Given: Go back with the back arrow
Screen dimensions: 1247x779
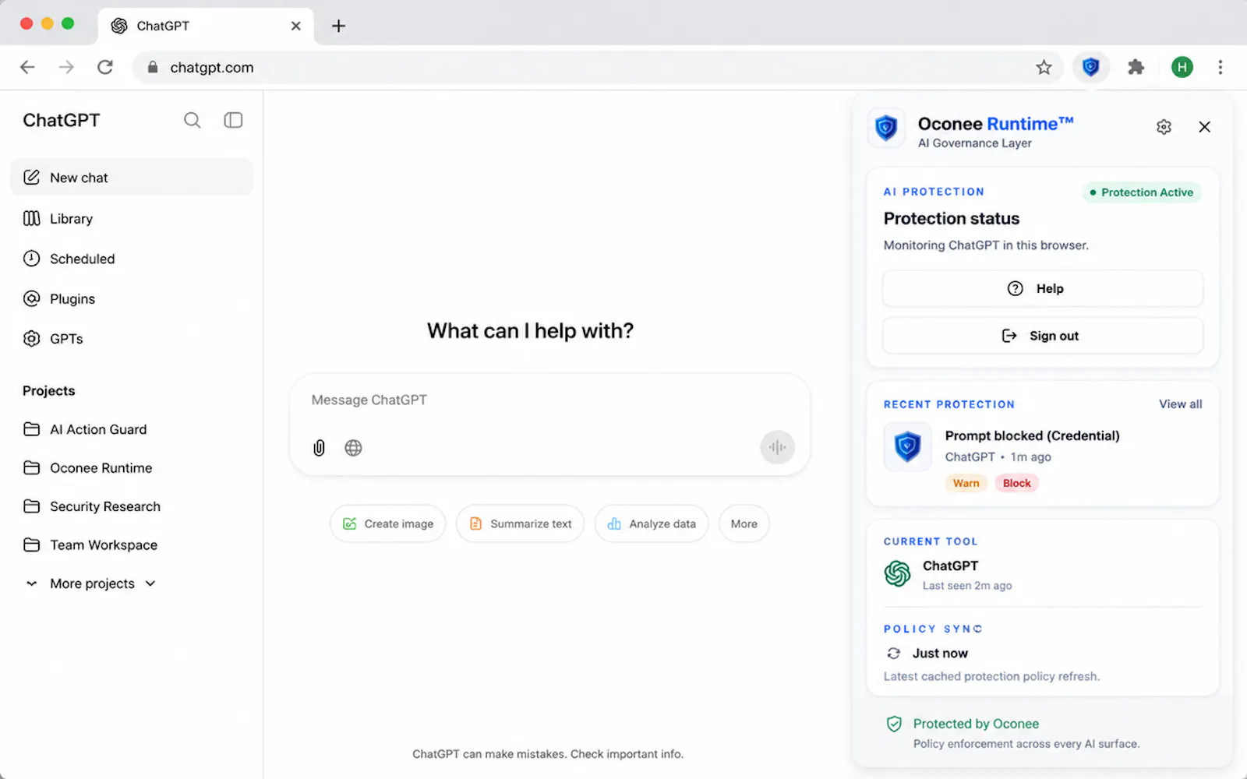Looking at the screenshot, I should pyautogui.click(x=27, y=67).
